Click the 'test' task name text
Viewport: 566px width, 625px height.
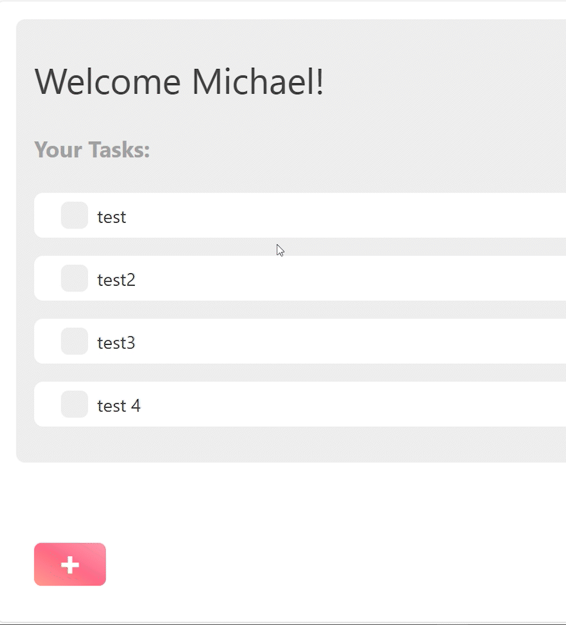(112, 217)
